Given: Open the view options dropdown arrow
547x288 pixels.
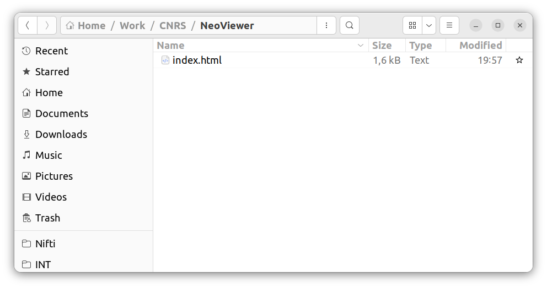Looking at the screenshot, I should click(429, 25).
